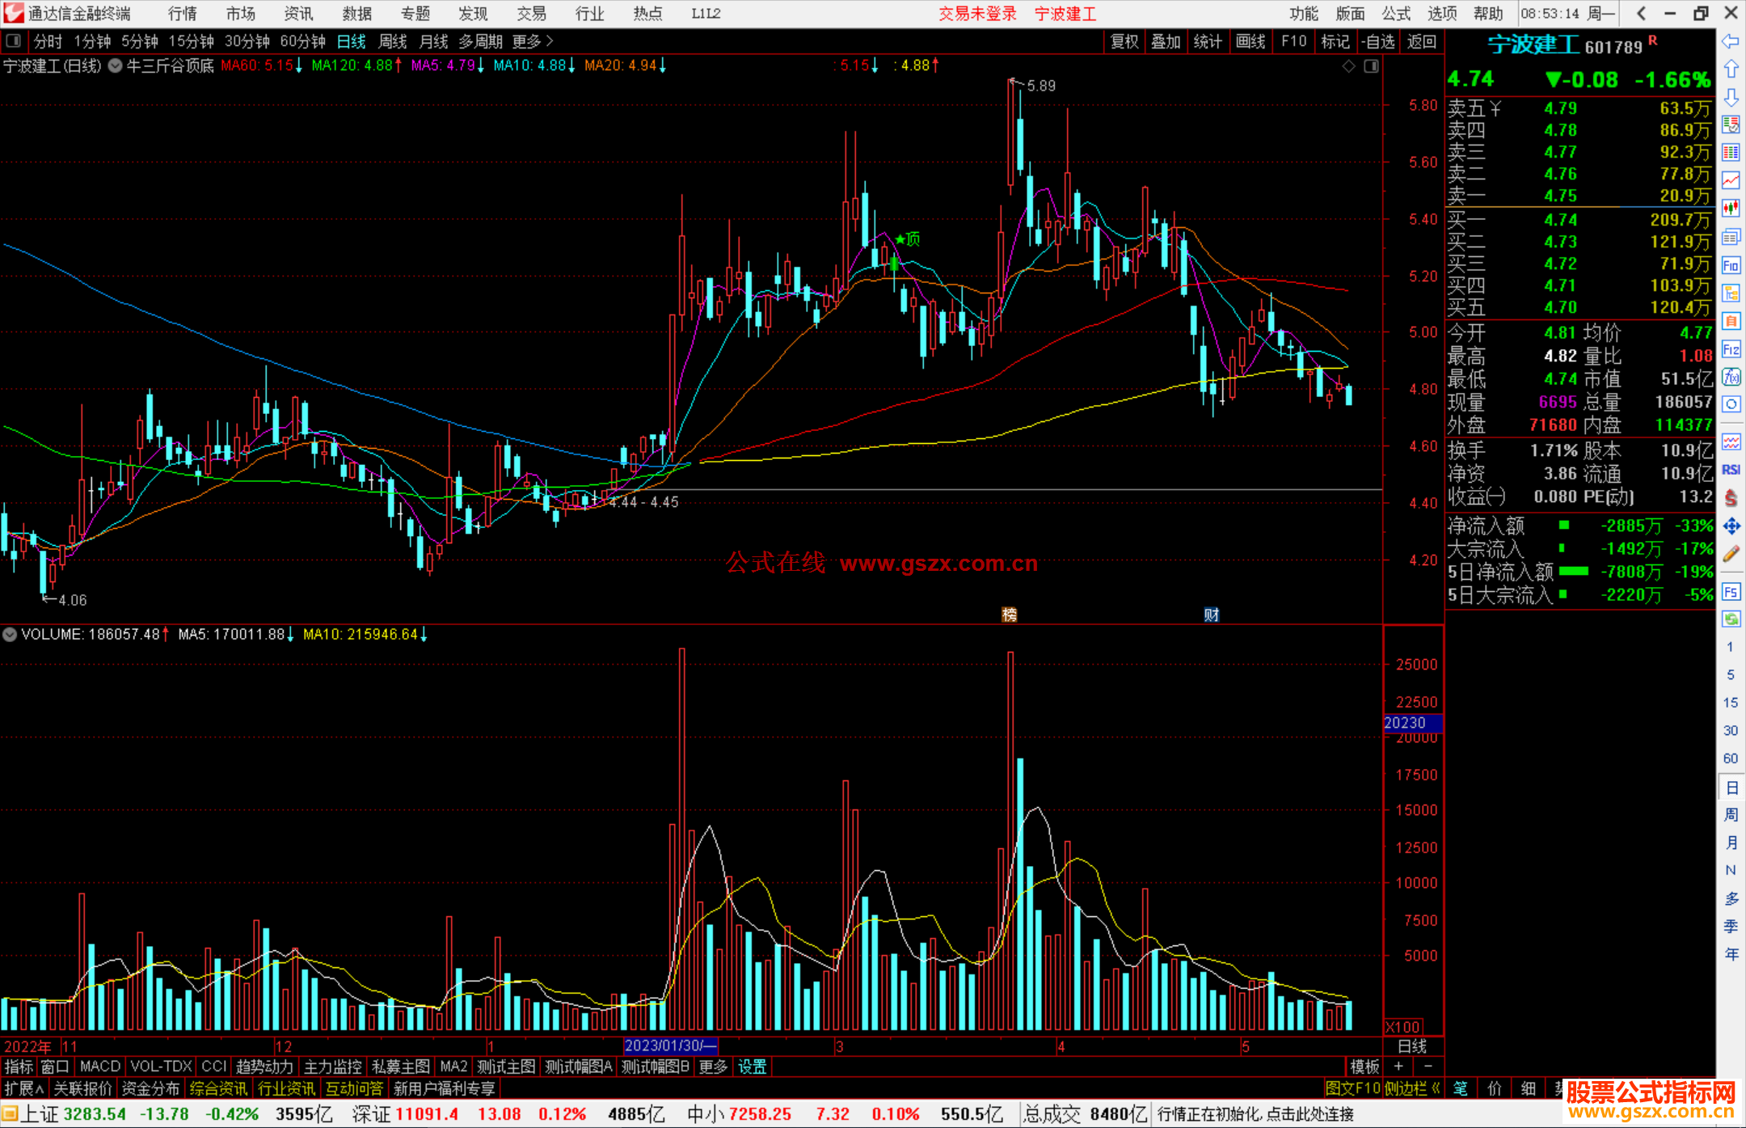Click the minus zoom-out button near 模板
This screenshot has height=1128, width=1746.
pos(1428,1067)
